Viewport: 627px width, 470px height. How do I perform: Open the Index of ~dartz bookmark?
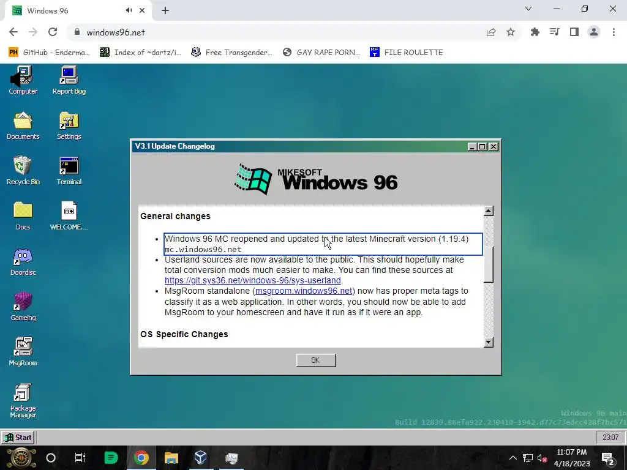pyautogui.click(x=140, y=53)
